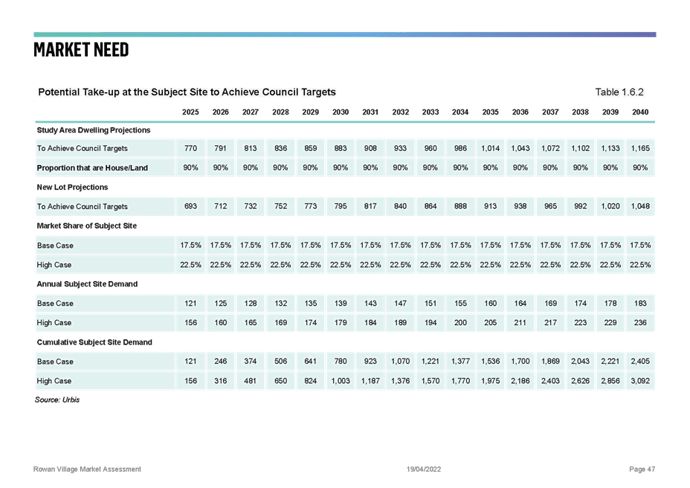Image resolution: width=690 pixels, height=488 pixels.
Task: Click the 236 Annual High Case cell for 2040
Action: pos(640,323)
